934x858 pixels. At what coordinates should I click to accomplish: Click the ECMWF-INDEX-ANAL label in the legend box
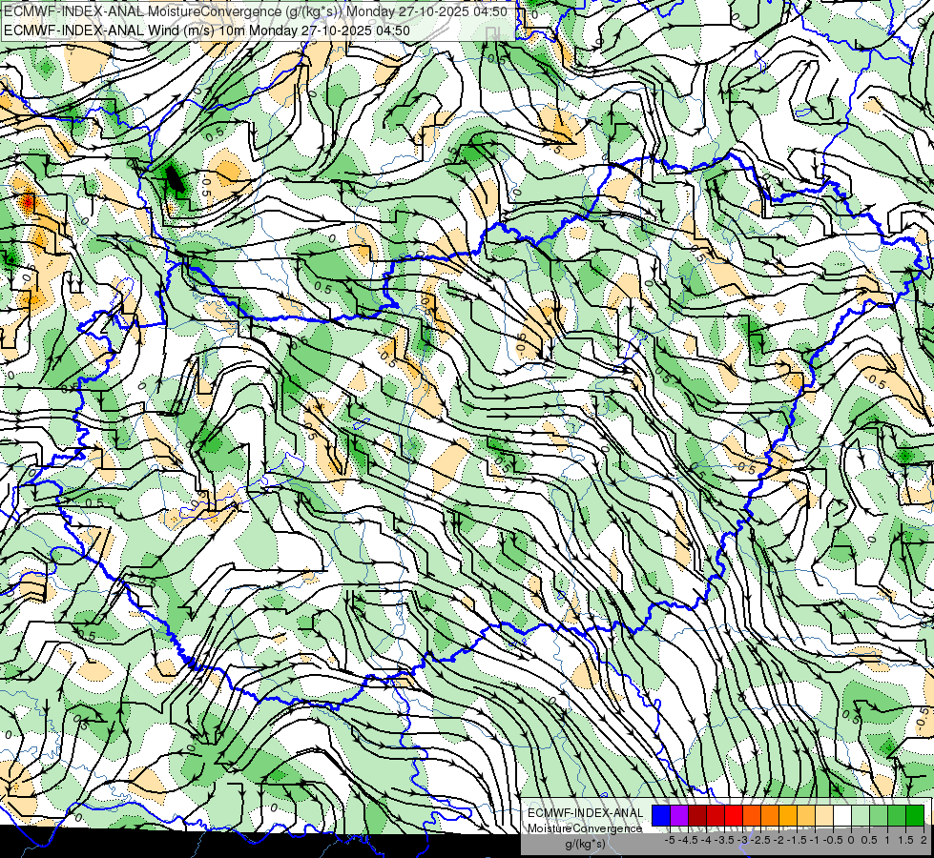point(586,813)
